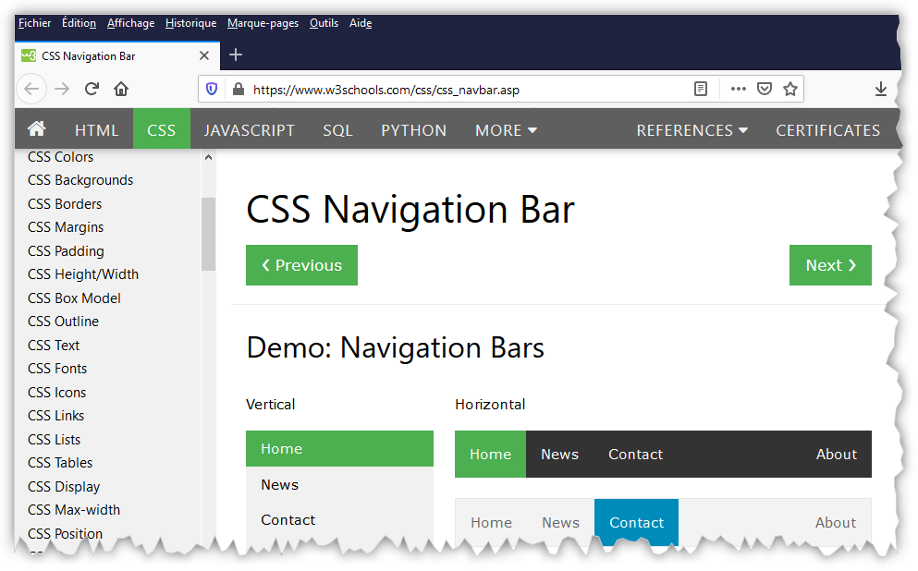Go back with the back arrow button

(x=31, y=89)
